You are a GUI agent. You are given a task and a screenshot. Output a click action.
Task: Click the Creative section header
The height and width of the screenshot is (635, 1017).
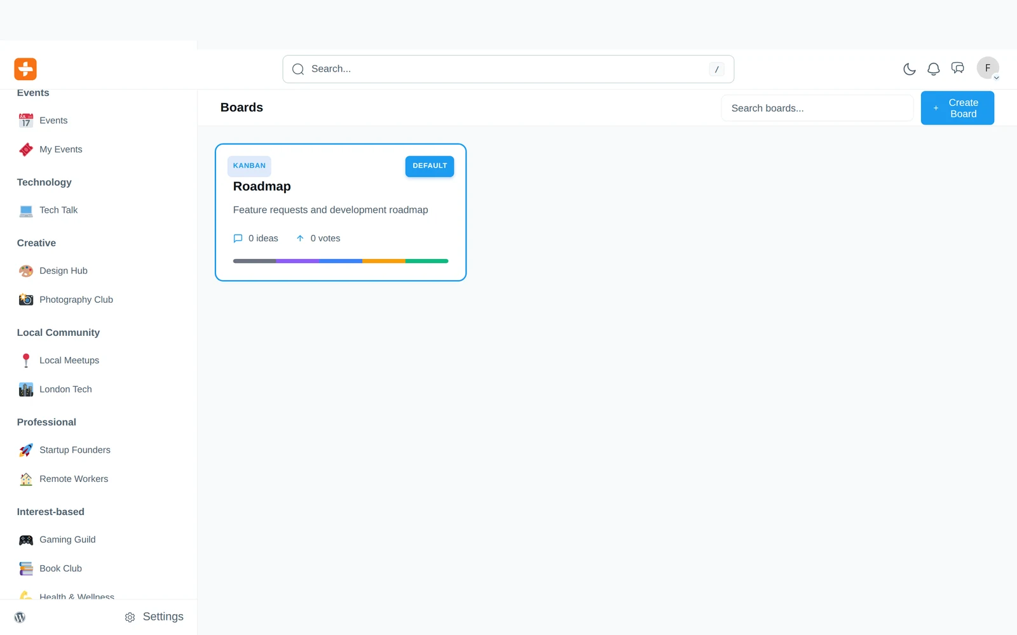pyautogui.click(x=36, y=243)
